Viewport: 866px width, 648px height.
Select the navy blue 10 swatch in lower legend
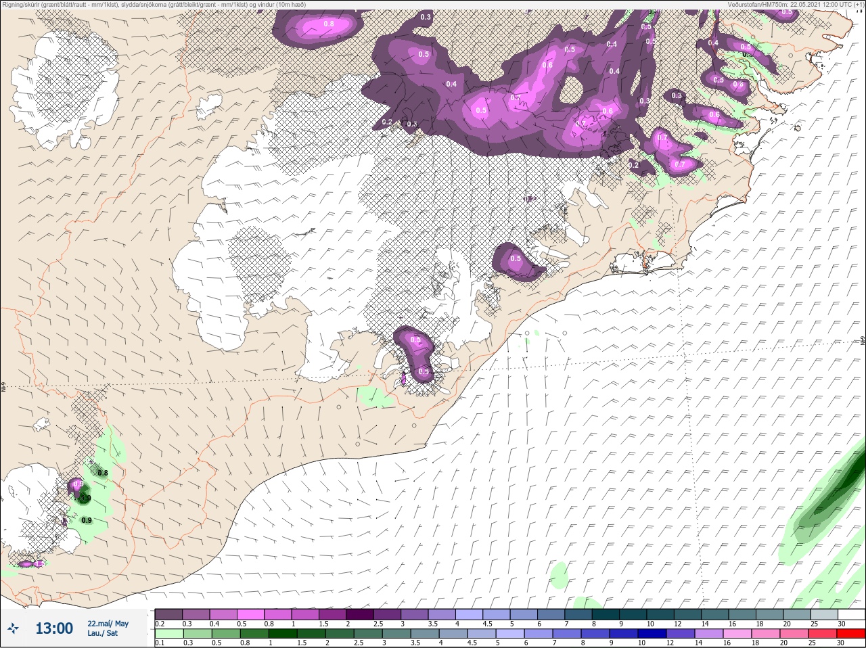pyautogui.click(x=652, y=634)
